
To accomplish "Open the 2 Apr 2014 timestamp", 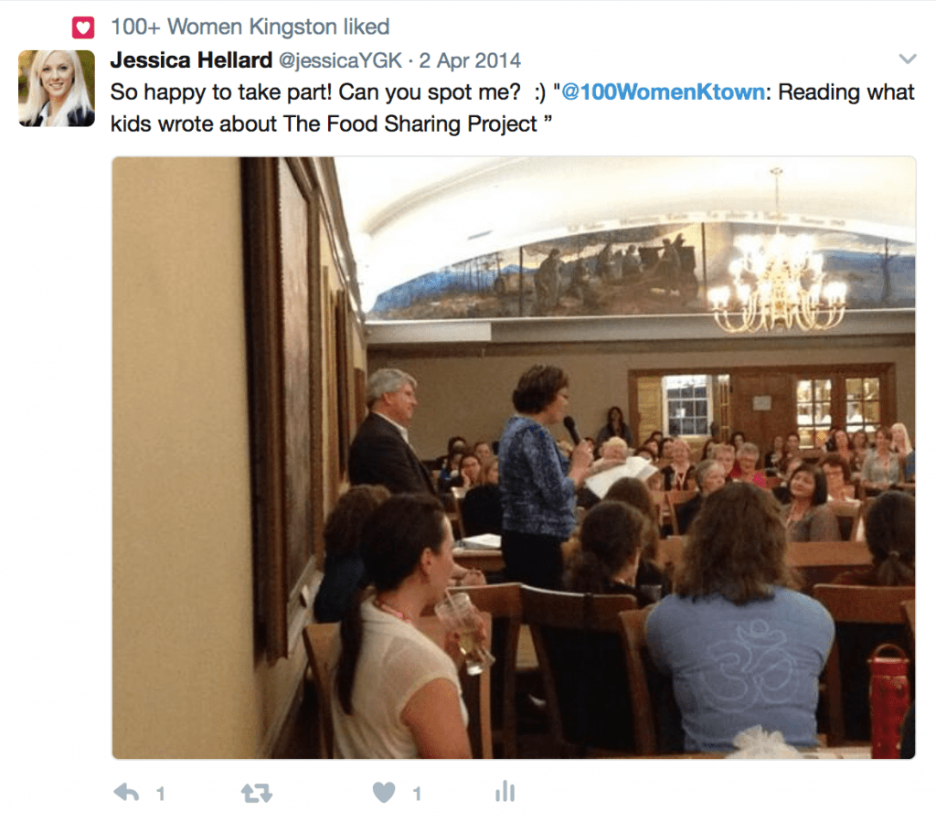I will [x=470, y=61].
